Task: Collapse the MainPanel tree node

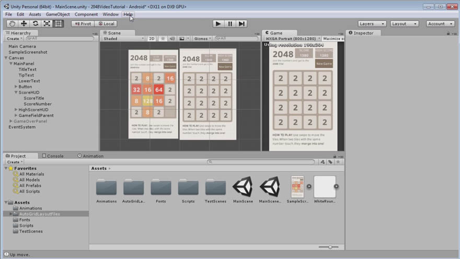Action: 11,63
